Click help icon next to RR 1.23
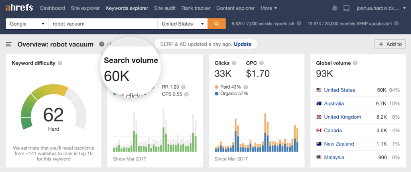 [183, 87]
